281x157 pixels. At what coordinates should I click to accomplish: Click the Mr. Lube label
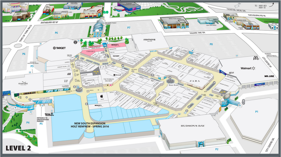269,76
